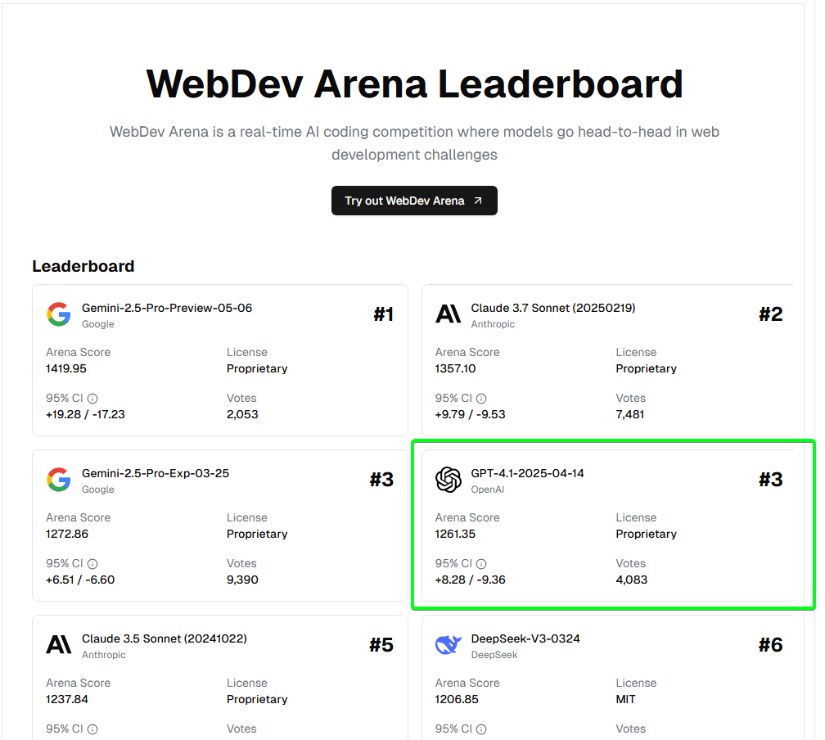
Task: Click the MIT license value on DeepSeek card
Action: pos(625,699)
